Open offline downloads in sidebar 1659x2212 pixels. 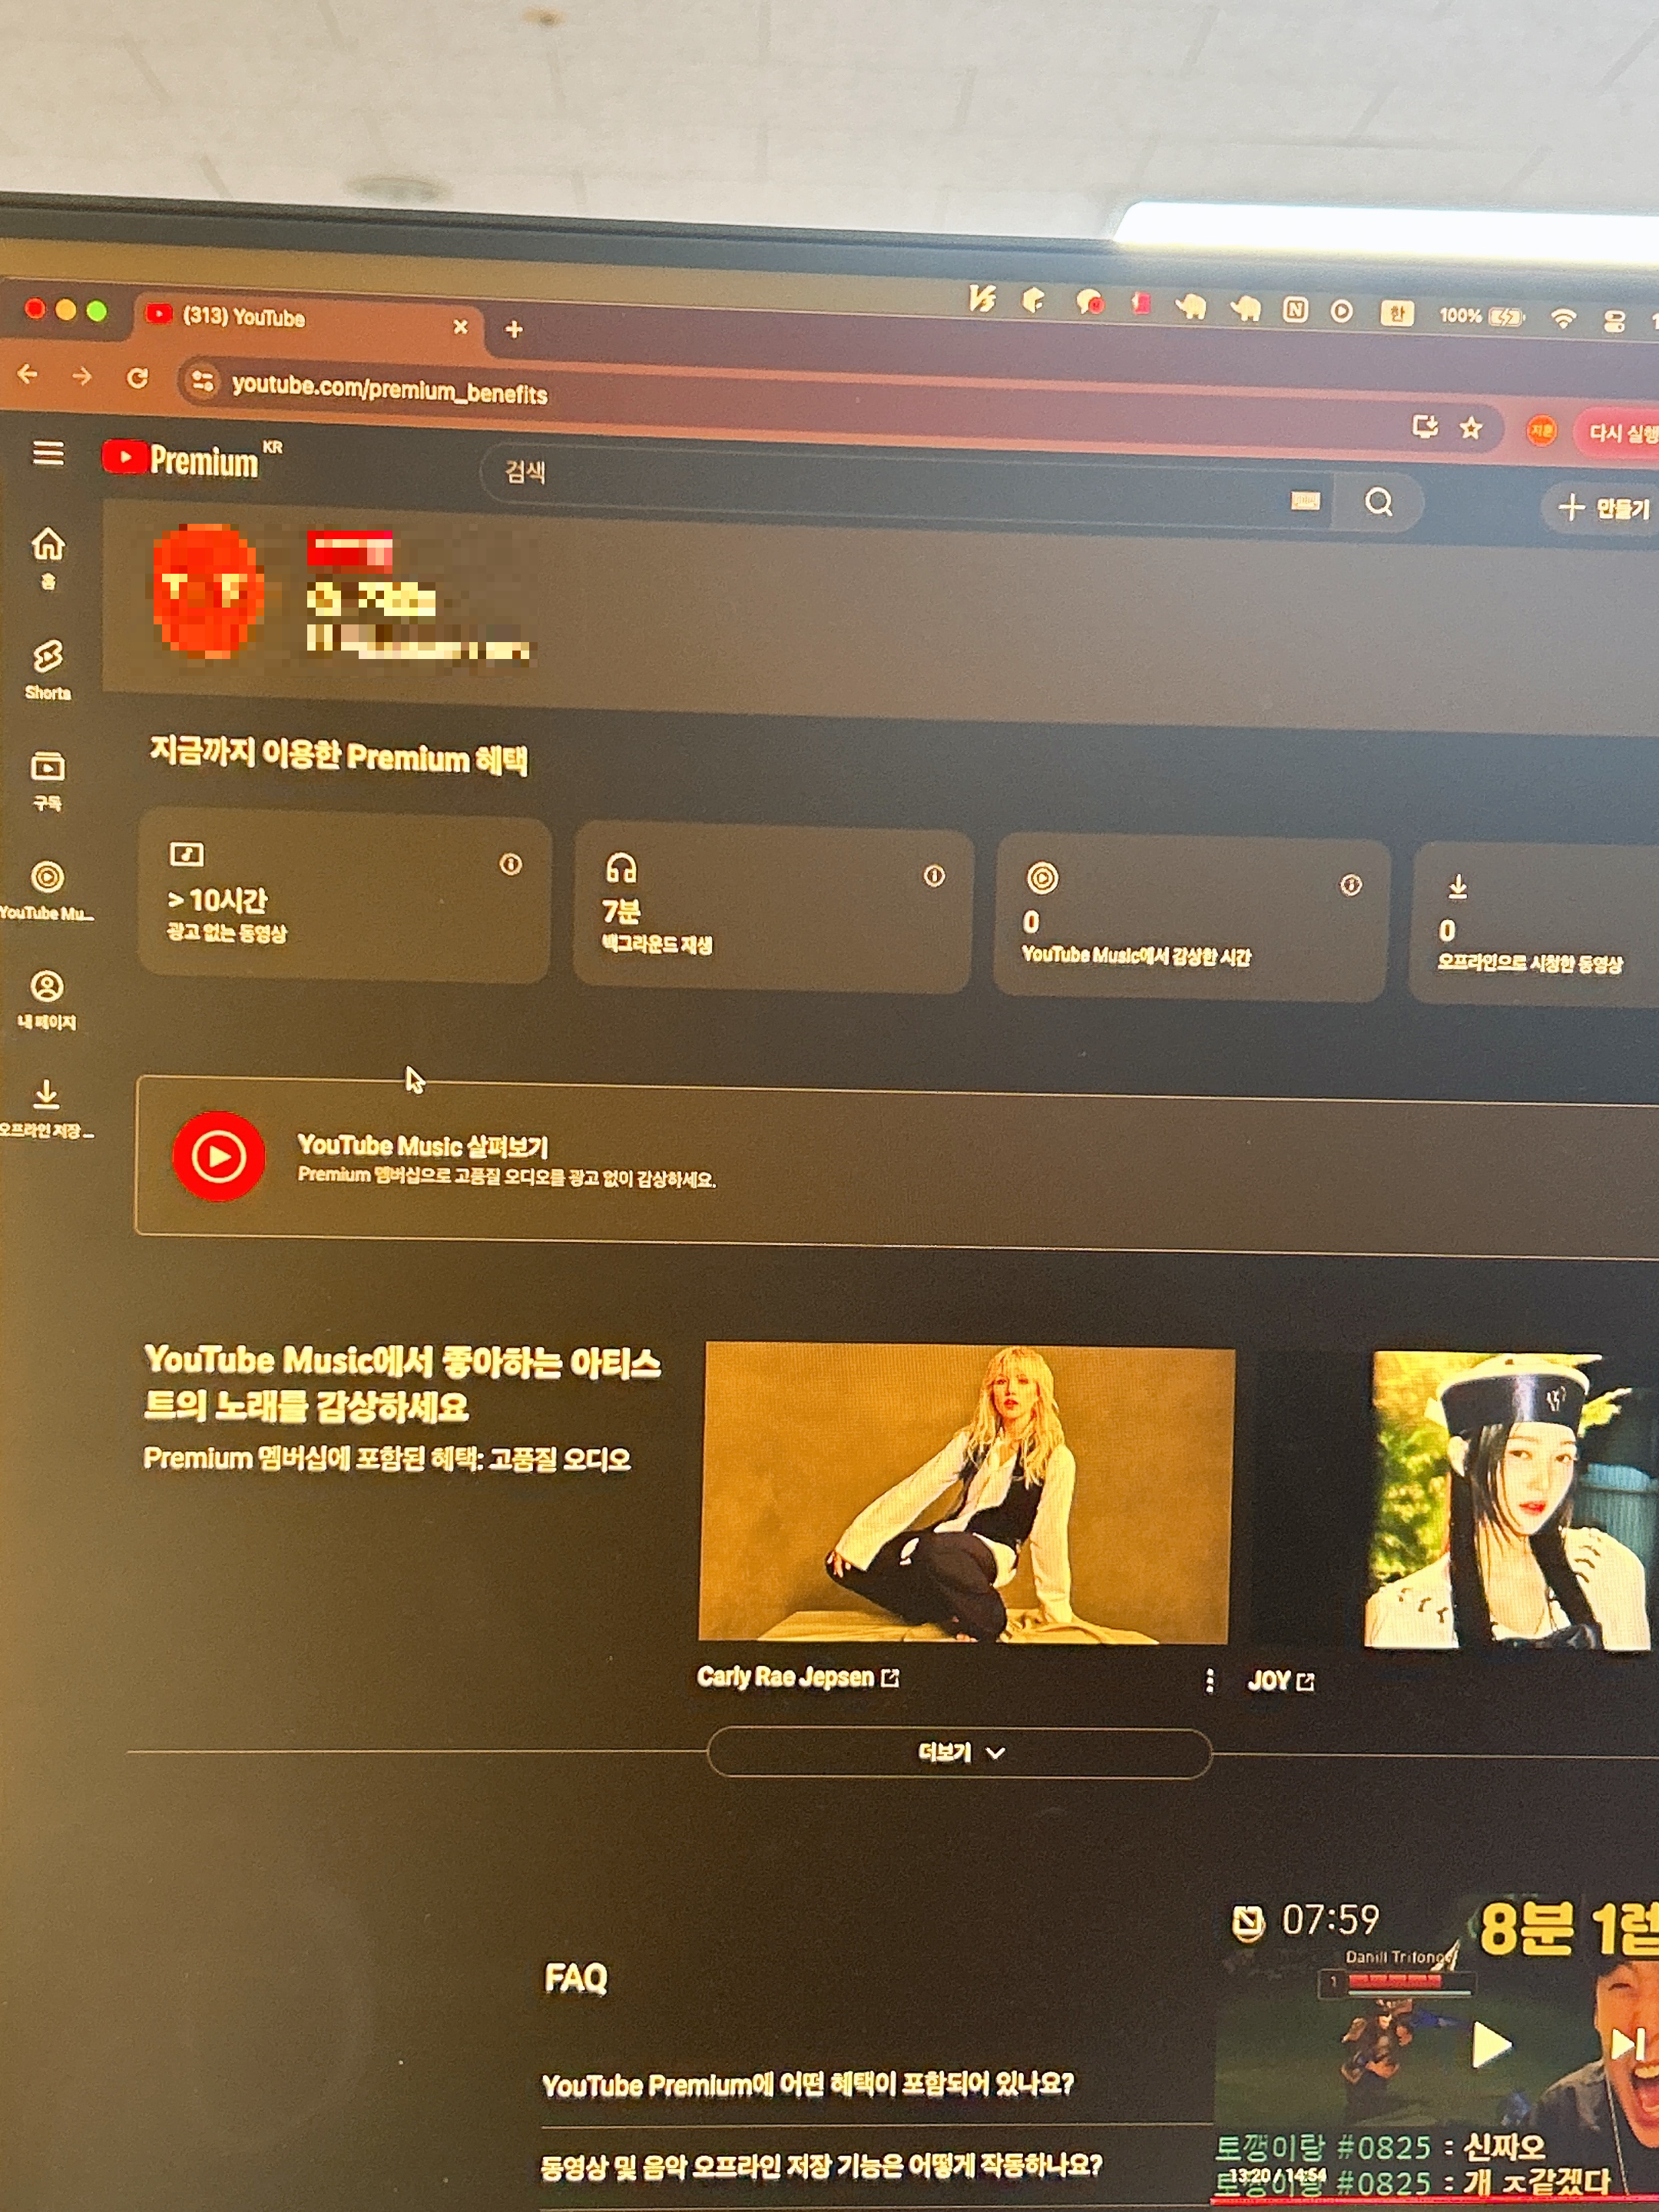tap(46, 1105)
